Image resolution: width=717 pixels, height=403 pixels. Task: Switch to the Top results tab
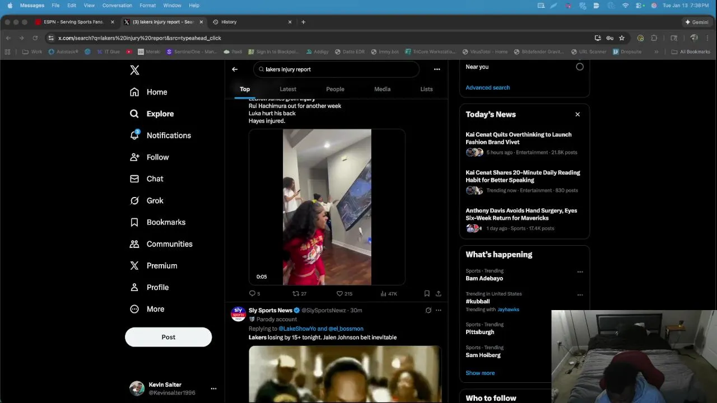pos(245,89)
